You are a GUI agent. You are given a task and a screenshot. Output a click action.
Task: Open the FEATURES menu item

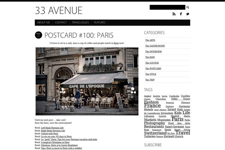[100, 22]
